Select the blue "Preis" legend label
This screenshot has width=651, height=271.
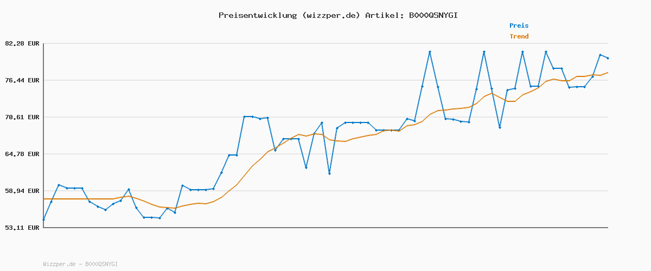(519, 25)
